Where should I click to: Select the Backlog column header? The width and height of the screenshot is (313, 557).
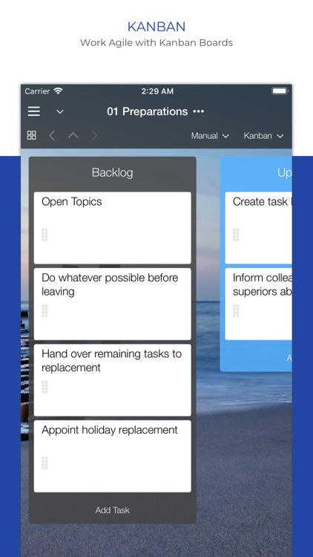pos(113,172)
